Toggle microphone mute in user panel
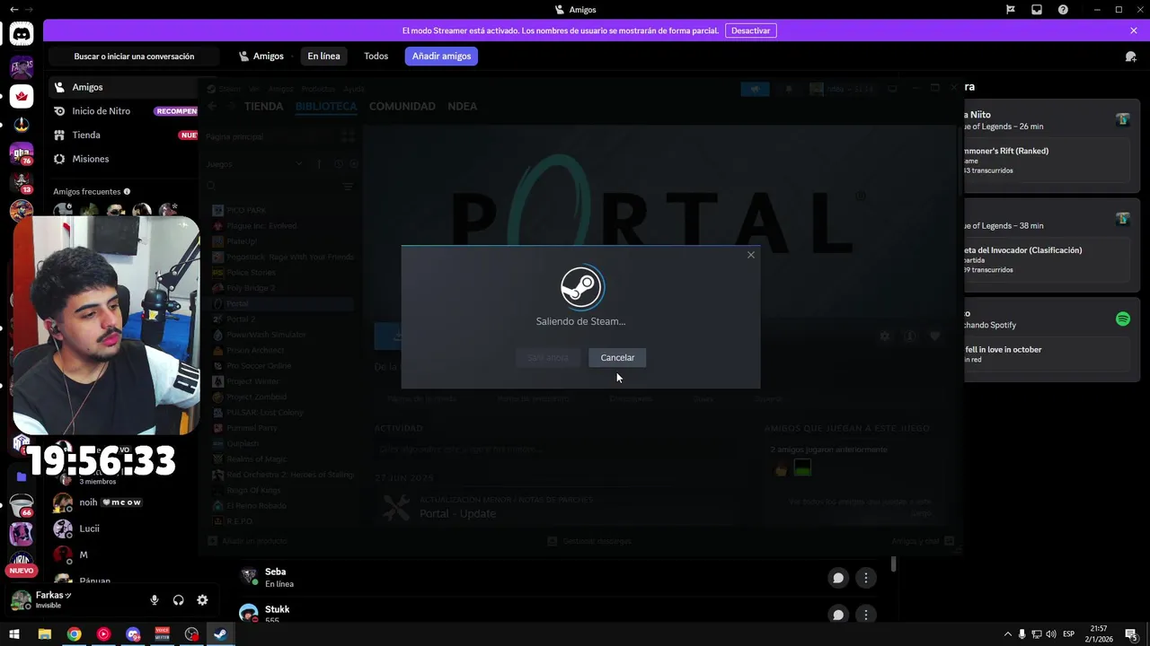Image resolution: width=1150 pixels, height=646 pixels. [x=155, y=600]
